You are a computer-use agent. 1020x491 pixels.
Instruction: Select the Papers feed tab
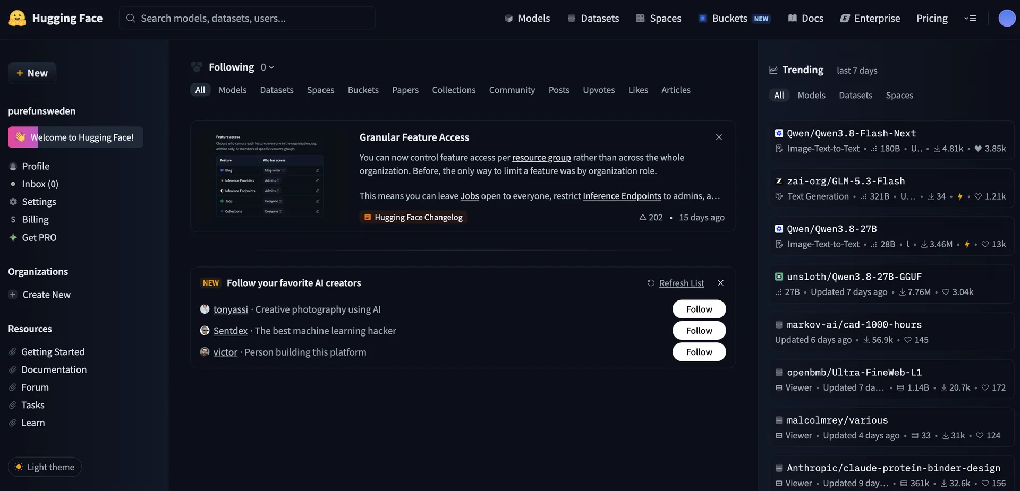pos(405,90)
